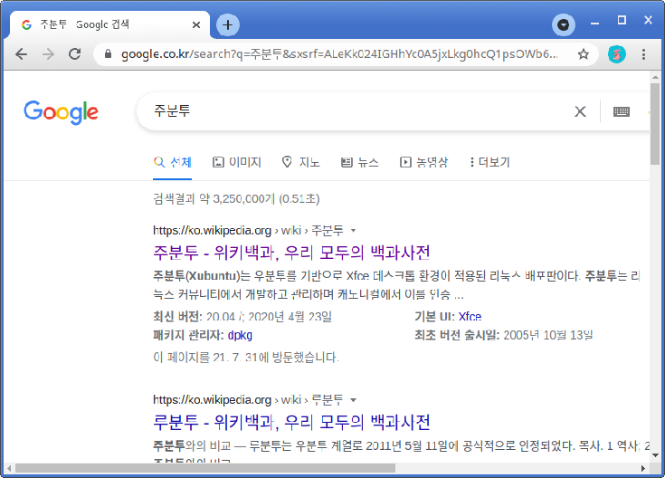This screenshot has width=665, height=478.
Task: Open the Chrome profile avatar
Action: click(617, 54)
